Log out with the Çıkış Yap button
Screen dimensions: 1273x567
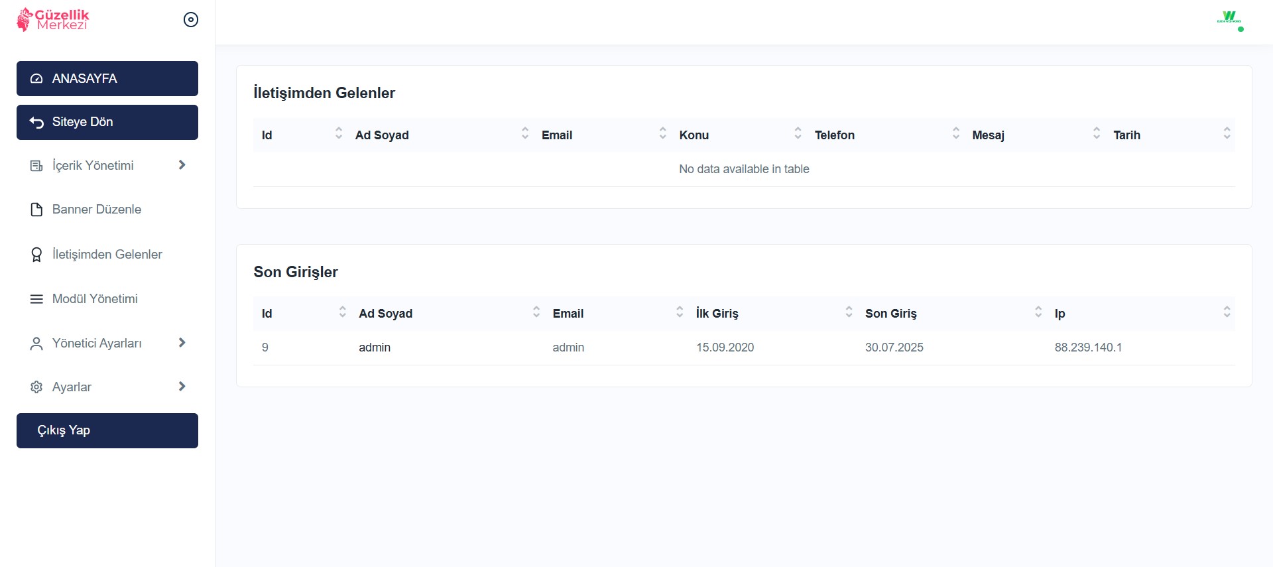107,430
